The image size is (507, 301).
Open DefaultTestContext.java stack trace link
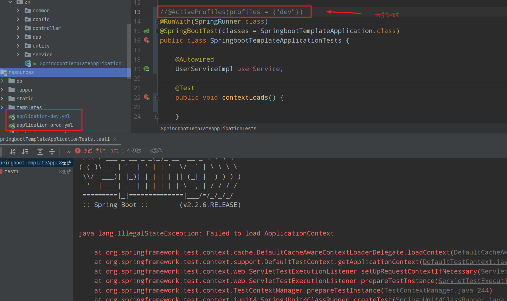tap(465, 262)
